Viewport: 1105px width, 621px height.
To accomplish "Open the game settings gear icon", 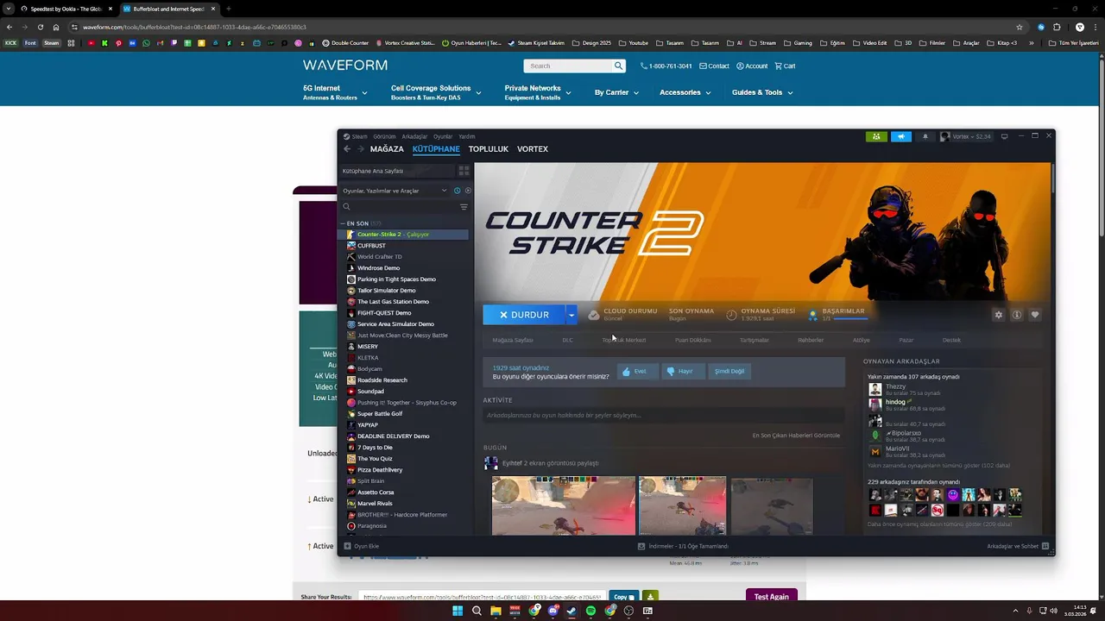I will click(x=999, y=315).
